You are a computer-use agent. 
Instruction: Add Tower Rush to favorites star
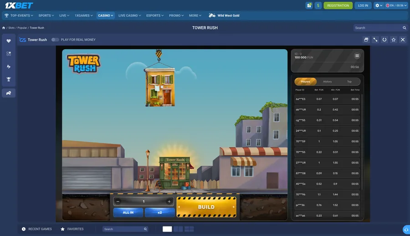point(394,40)
